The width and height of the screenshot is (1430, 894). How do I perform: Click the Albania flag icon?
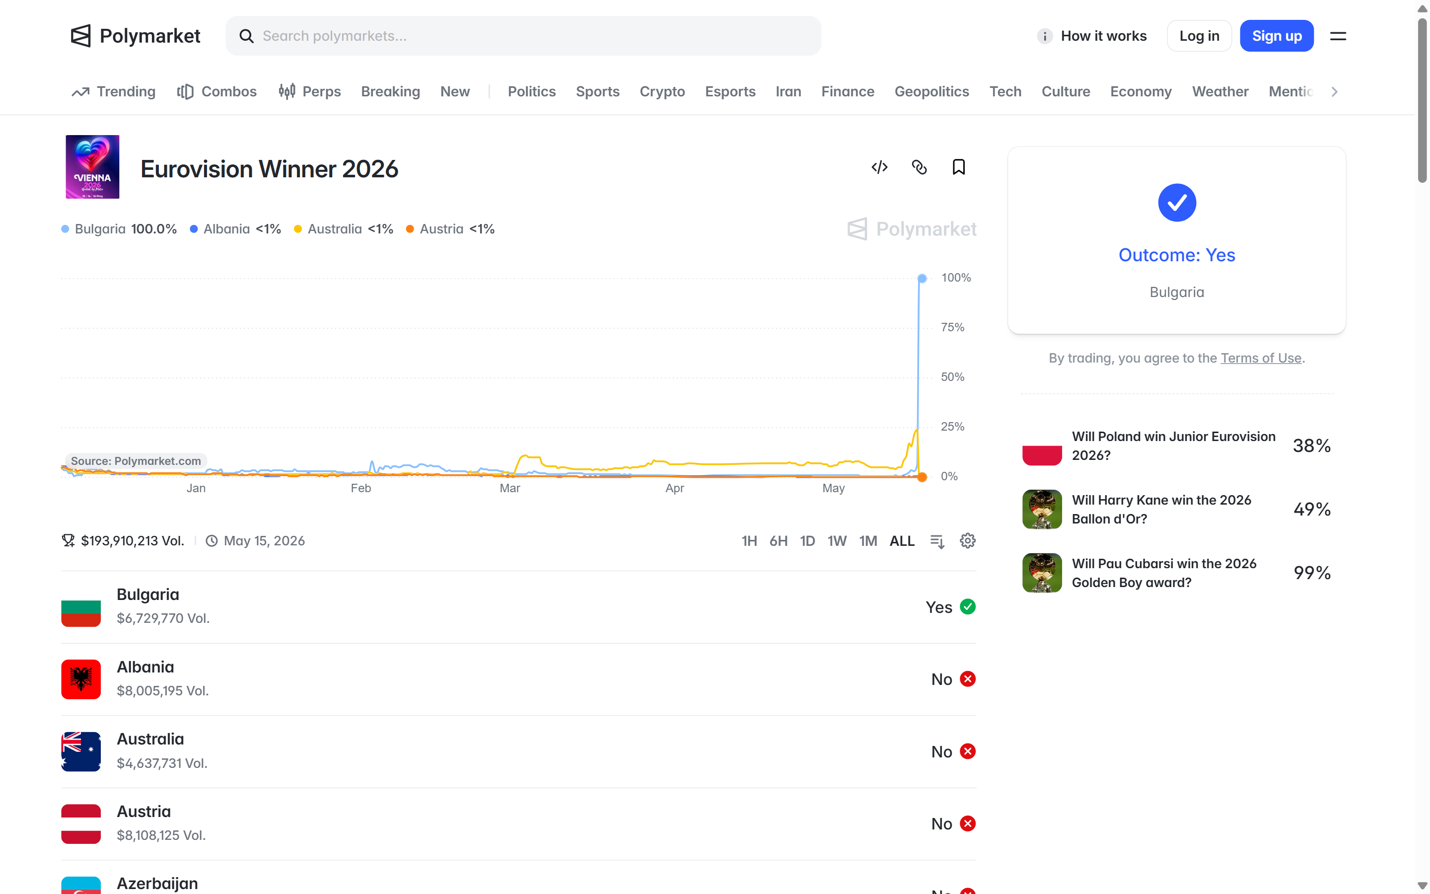coord(81,679)
